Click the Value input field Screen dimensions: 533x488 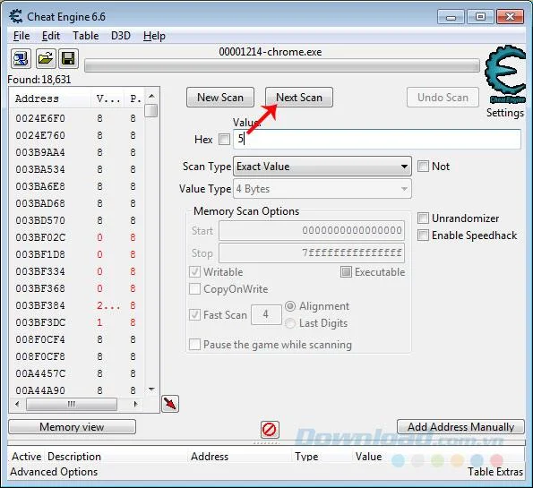[x=376, y=139]
